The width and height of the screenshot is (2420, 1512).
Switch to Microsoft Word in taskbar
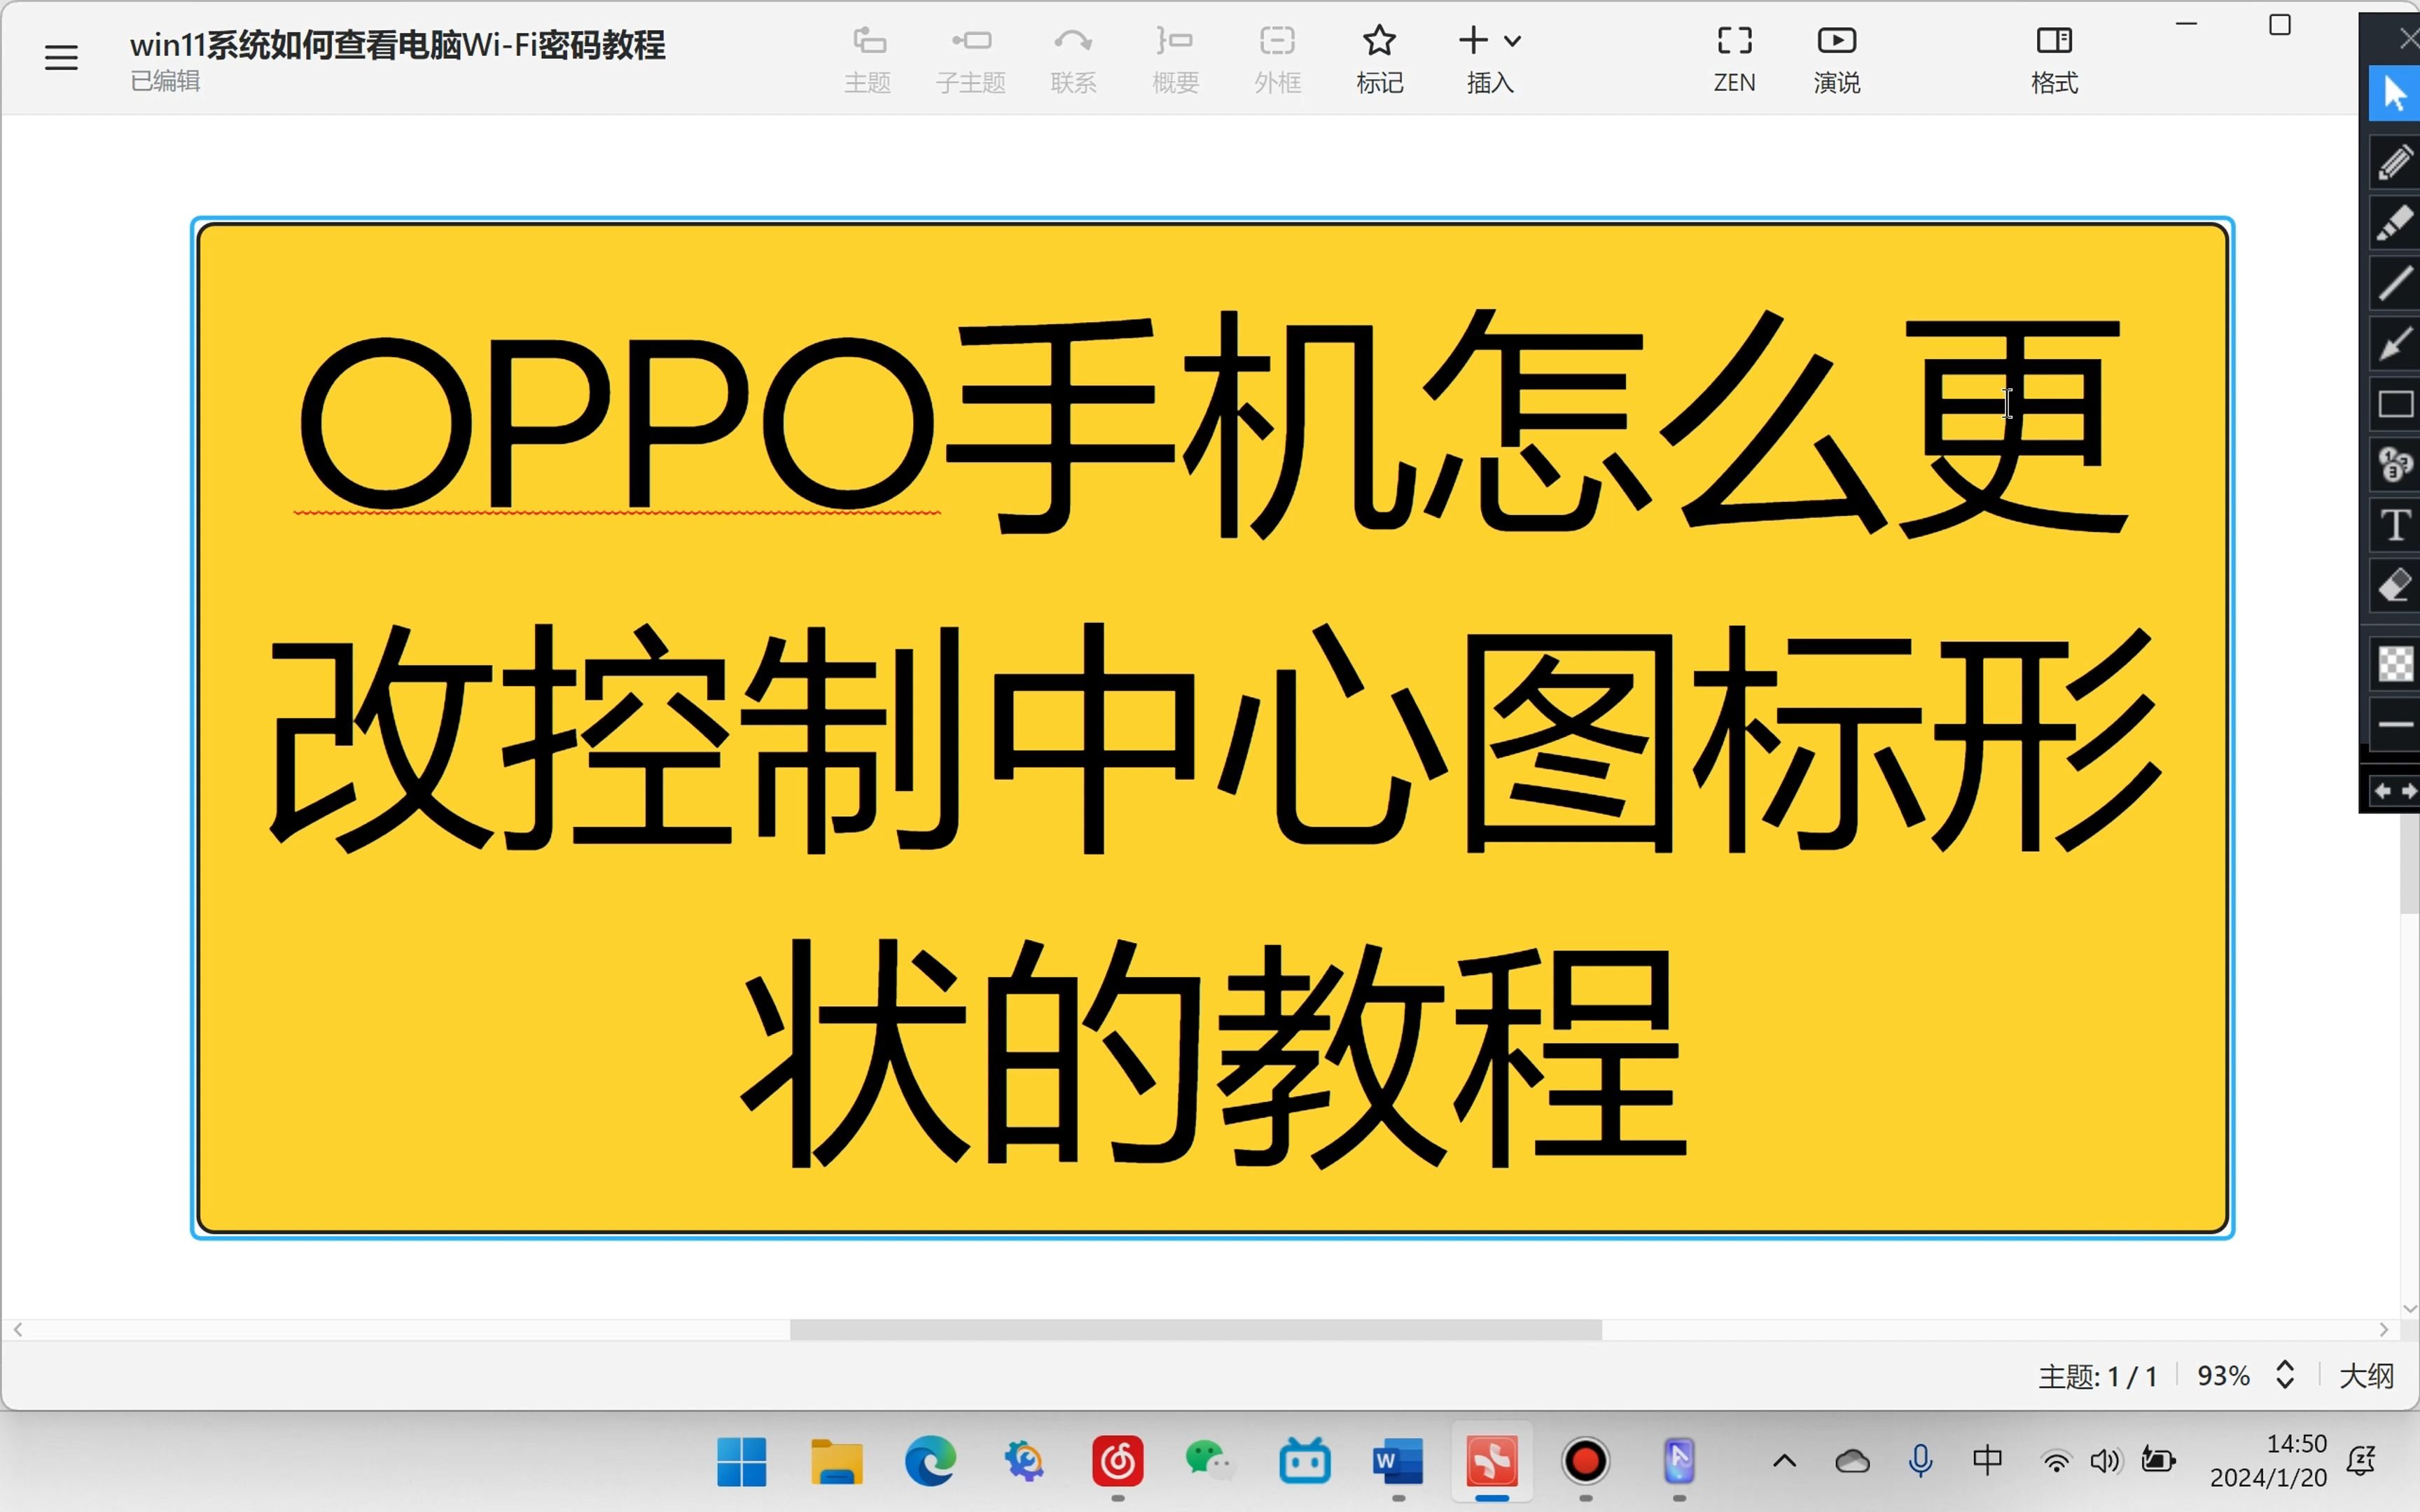(1398, 1462)
